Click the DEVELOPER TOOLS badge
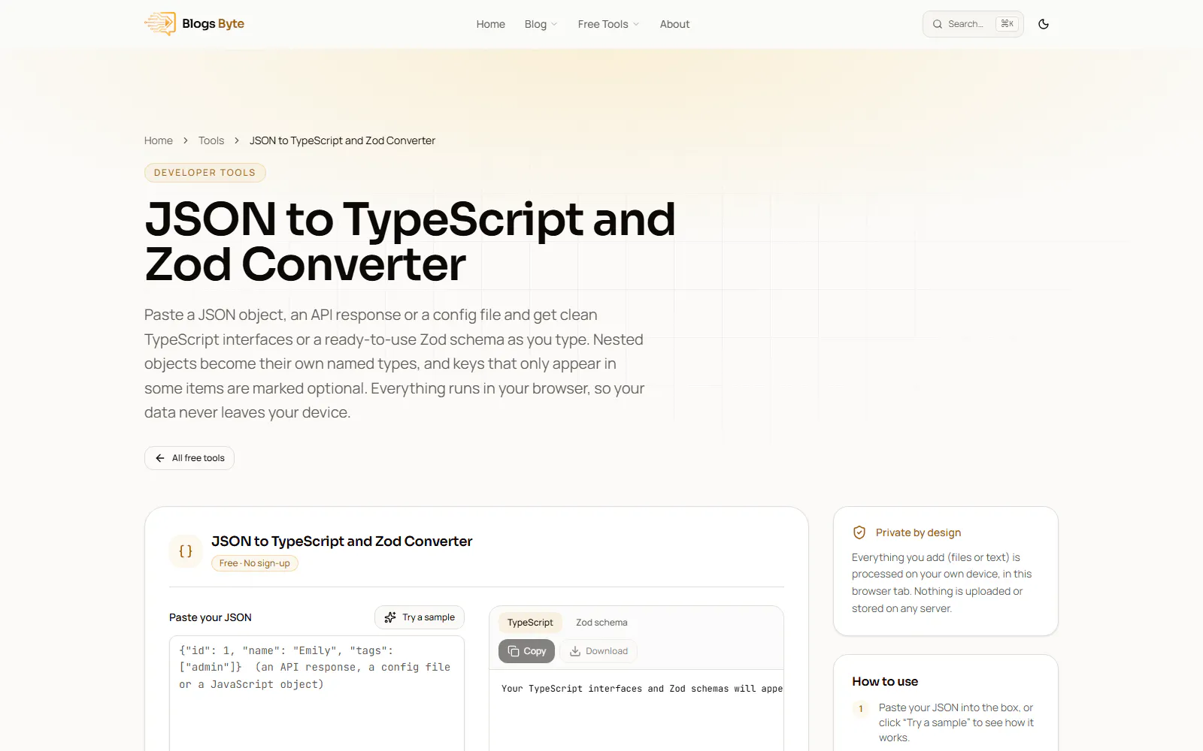 coord(205,173)
